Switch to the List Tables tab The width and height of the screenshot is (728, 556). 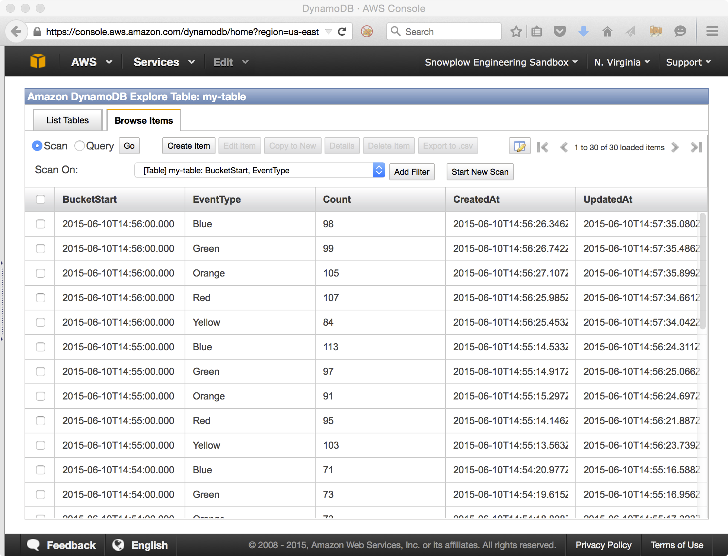point(68,120)
